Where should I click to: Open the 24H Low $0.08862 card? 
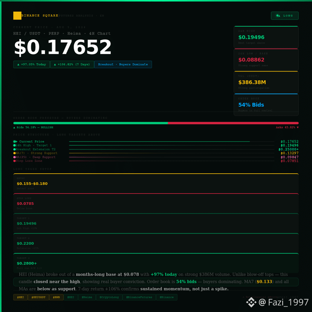coord(266,60)
